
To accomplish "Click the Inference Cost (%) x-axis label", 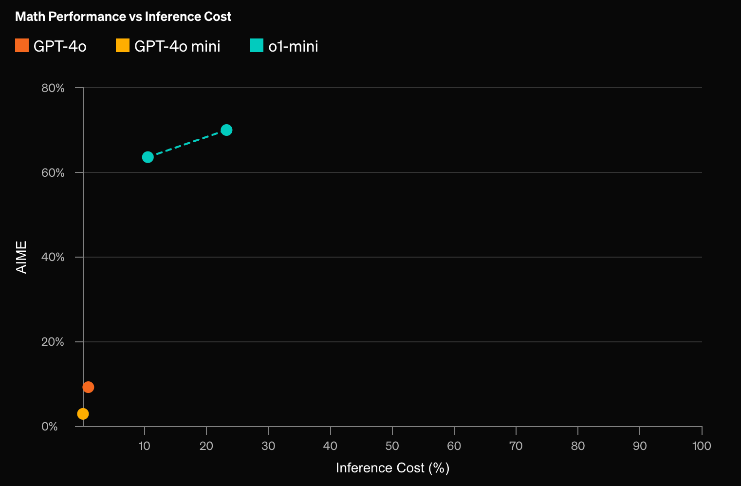I will coord(392,468).
